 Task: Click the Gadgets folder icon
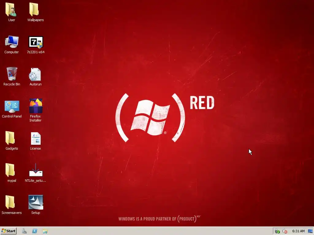tap(10, 138)
